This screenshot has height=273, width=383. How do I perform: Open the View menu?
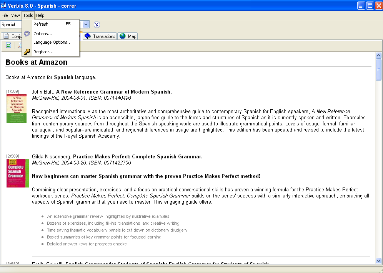click(x=15, y=15)
